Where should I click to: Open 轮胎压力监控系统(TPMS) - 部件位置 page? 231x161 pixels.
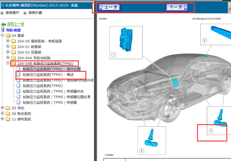click(x=52, y=69)
